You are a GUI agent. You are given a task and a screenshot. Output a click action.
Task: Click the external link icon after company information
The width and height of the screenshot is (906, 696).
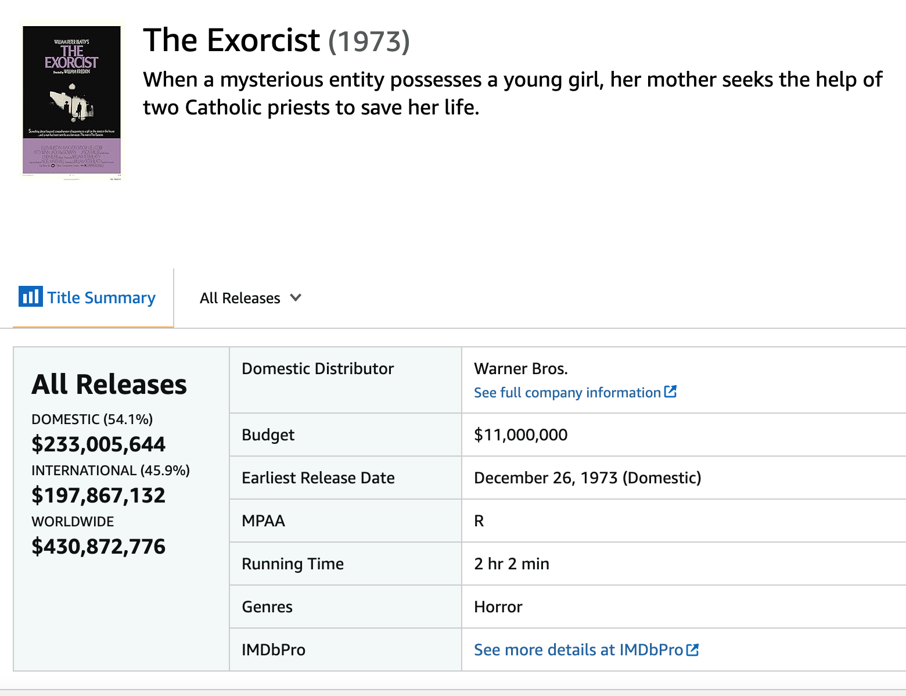click(x=670, y=392)
